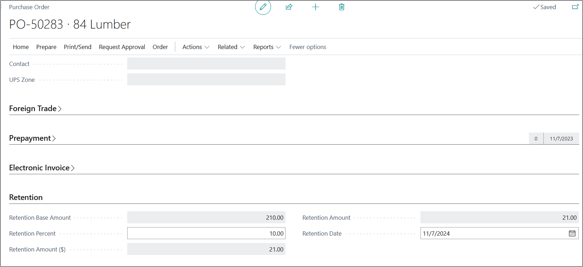Viewport: 583px width, 267px height.
Task: Select the Prepare menu tab
Action: pos(46,47)
